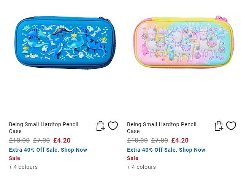
Task: Show '+ 4 colours' for the llama case
Action: pos(141,167)
